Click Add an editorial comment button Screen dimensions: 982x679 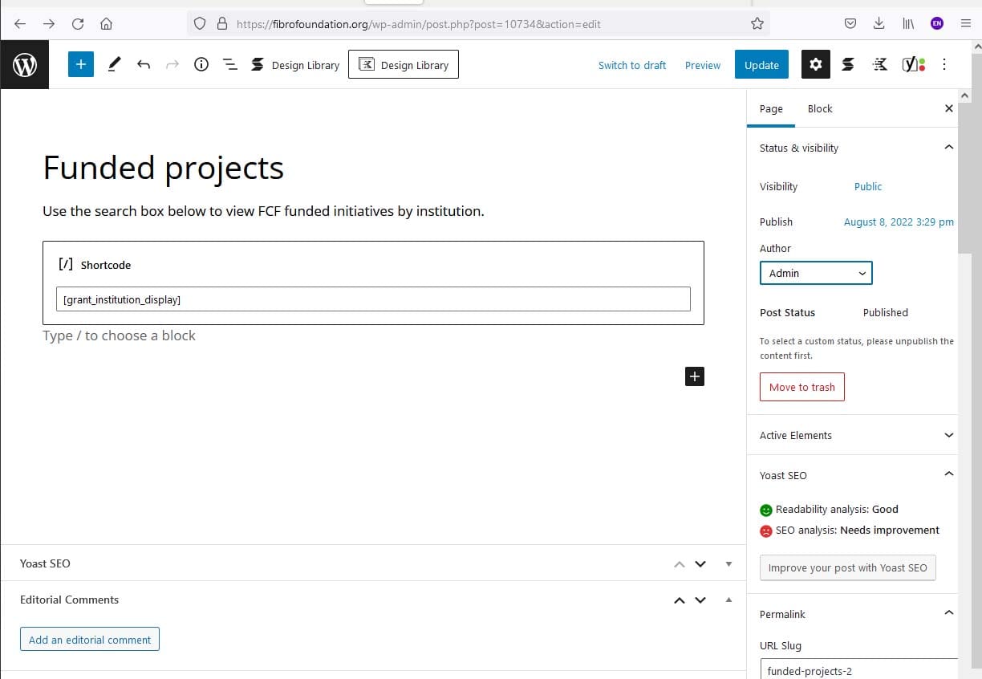90,640
